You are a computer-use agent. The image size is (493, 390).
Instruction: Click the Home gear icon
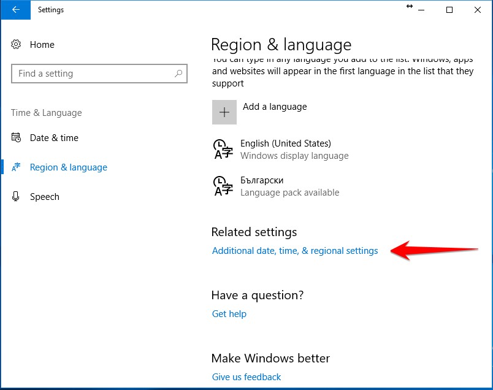16,44
